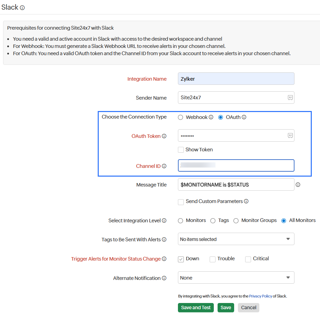Open info tooltip beside Message Title field
This screenshot has width=320, height=313.
[298, 184]
